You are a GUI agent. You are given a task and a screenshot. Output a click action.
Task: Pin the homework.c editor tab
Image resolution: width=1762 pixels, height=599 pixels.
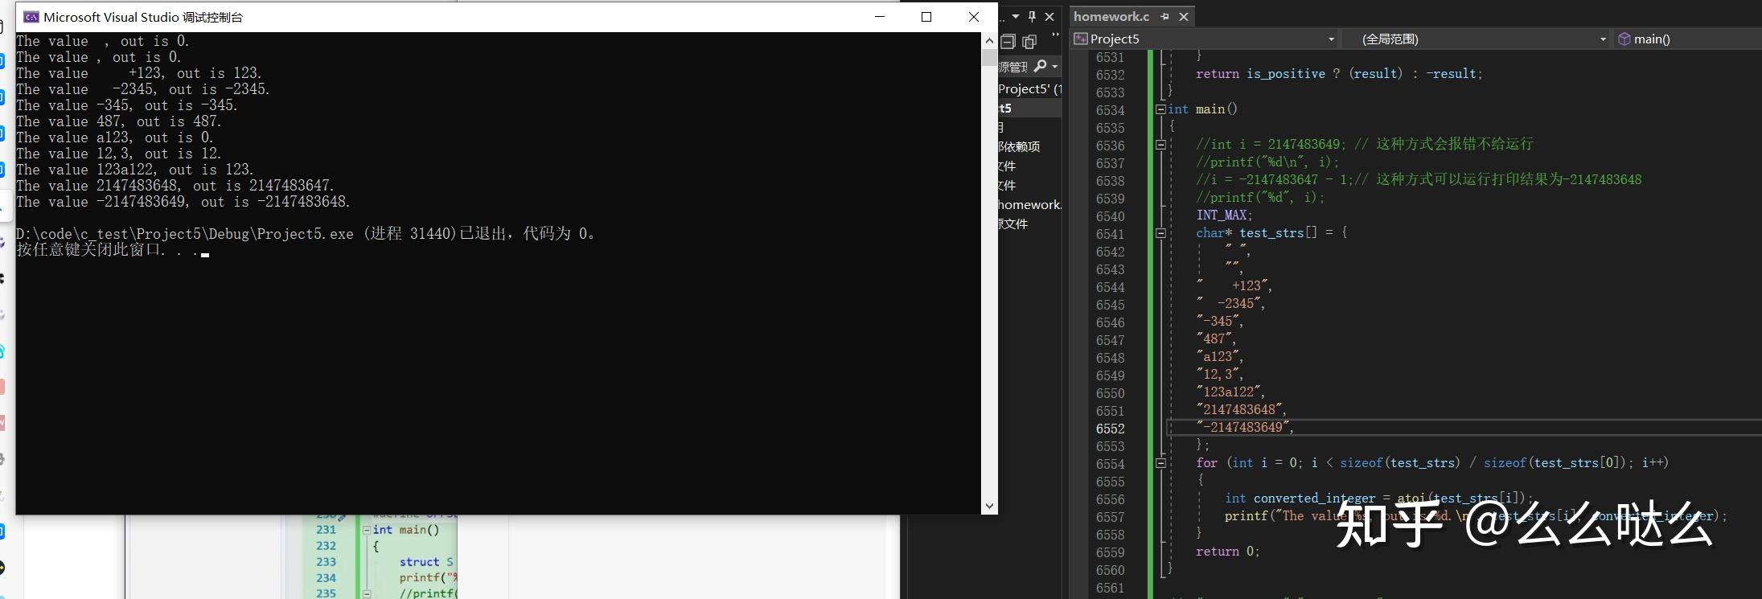coord(1164,16)
